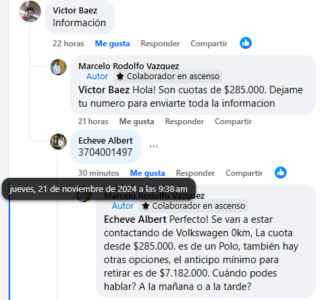Click the like reaction icon on Echeve Albert's comment
Screen dimensions: 323x300
coord(281,172)
